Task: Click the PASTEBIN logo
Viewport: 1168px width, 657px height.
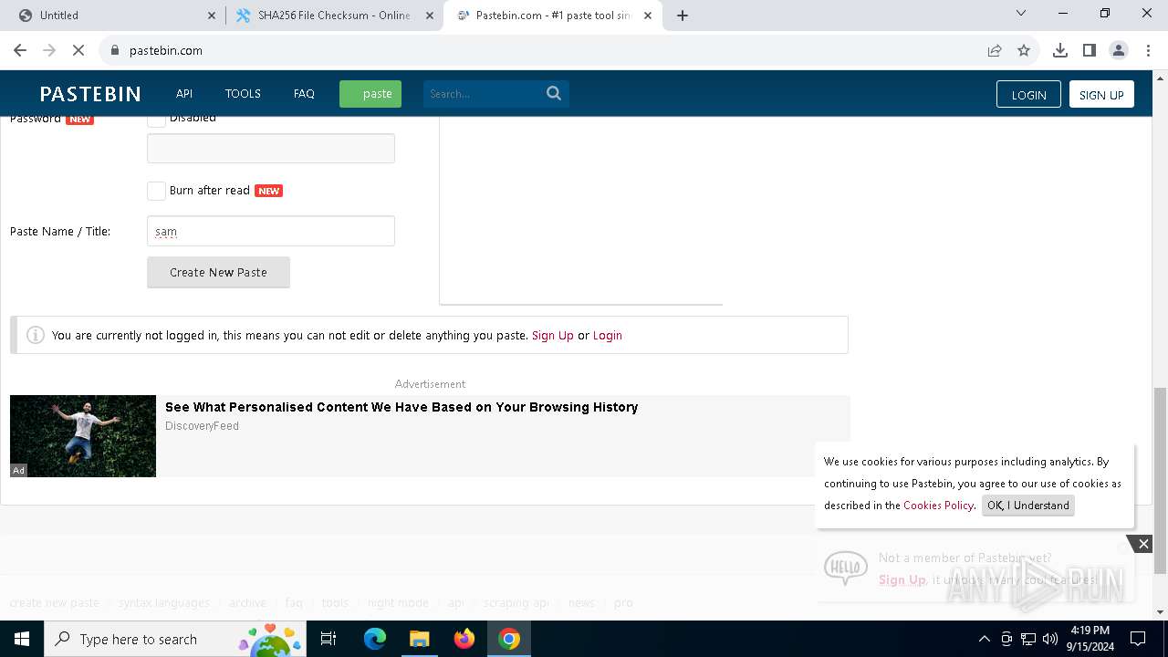Action: [90, 94]
